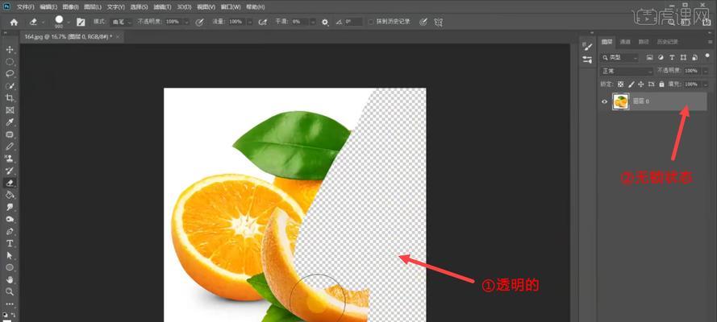Expand the options bar opacity slider dropdown
The width and height of the screenshot is (717, 322).
(186, 22)
